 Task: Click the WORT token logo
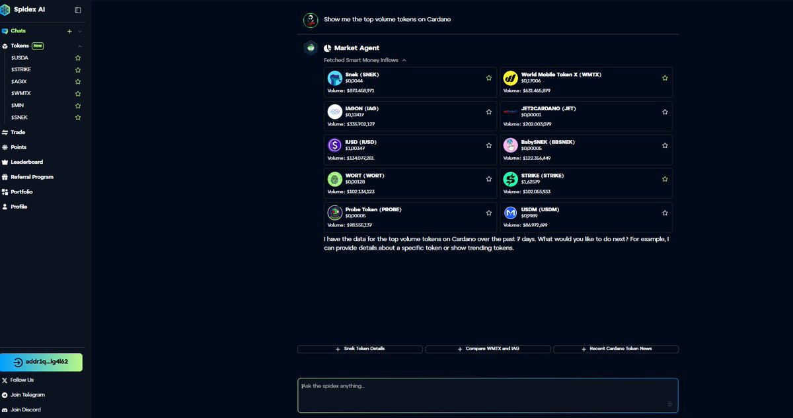[x=335, y=179]
